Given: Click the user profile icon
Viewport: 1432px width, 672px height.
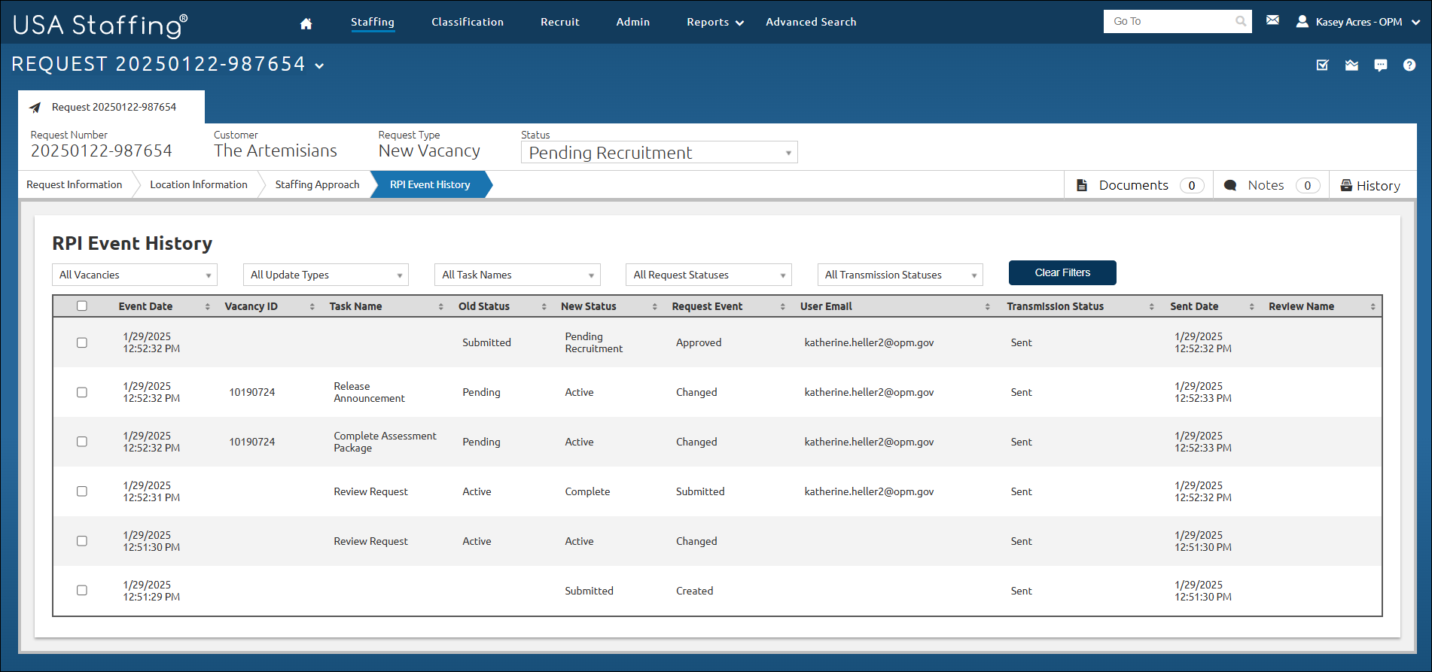Looking at the screenshot, I should (1302, 22).
